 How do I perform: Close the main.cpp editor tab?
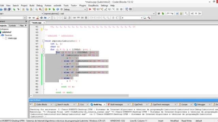(x=44, y=23)
